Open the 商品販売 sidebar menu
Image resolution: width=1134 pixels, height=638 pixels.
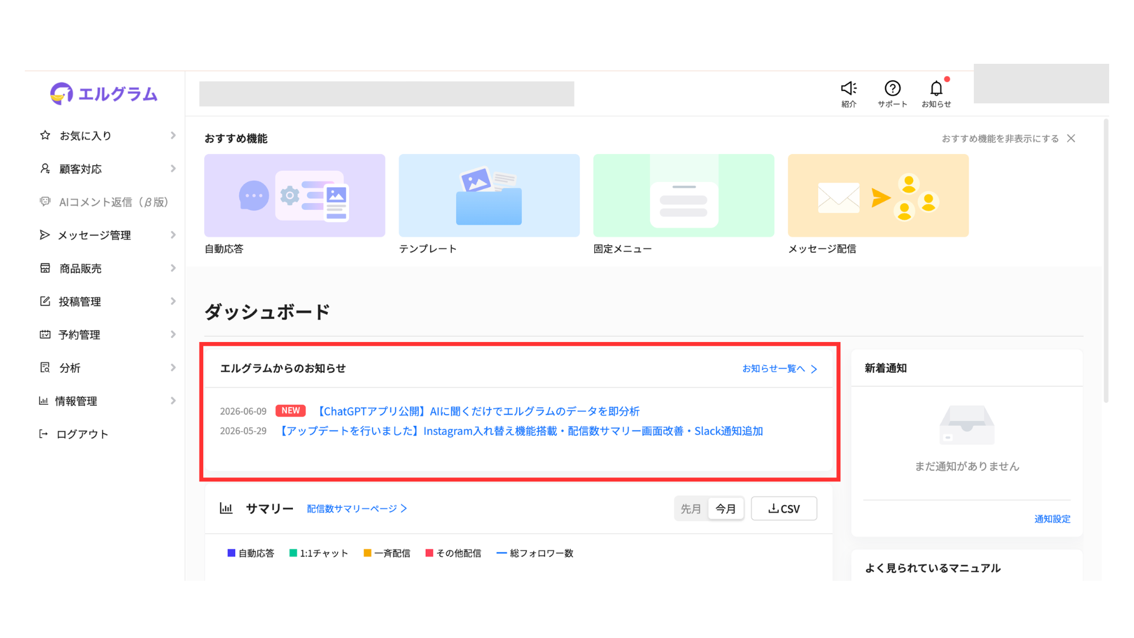pyautogui.click(x=107, y=268)
